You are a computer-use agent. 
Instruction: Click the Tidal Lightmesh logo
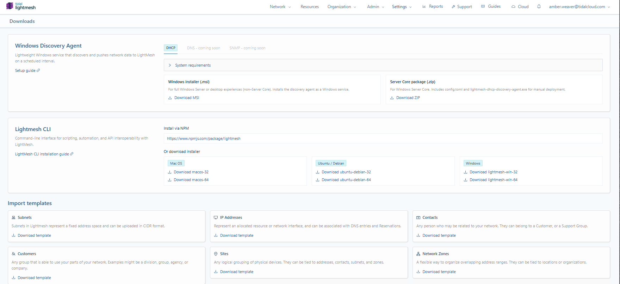pos(21,6)
